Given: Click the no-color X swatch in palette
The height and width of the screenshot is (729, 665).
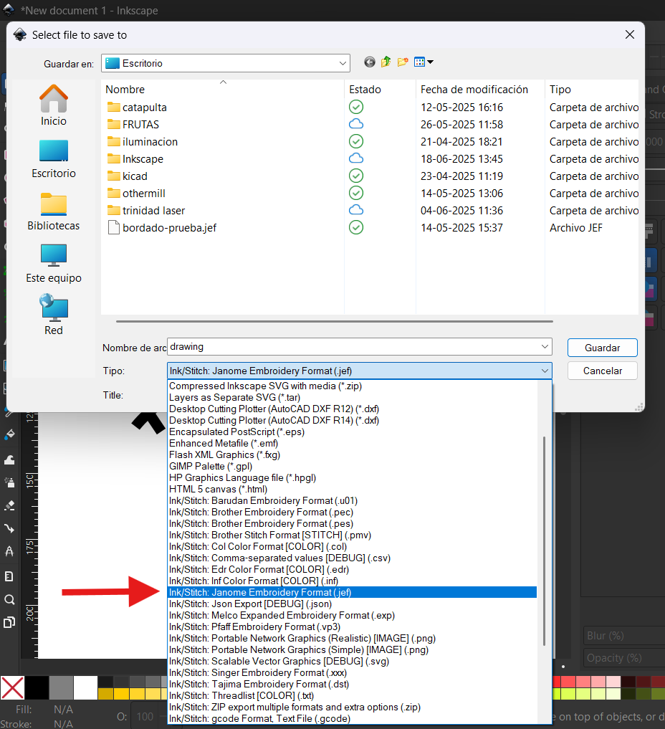Looking at the screenshot, I should [13, 687].
